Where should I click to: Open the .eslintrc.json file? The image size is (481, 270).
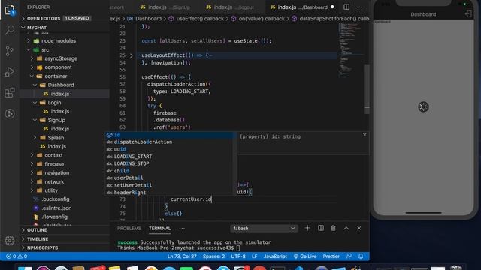click(x=56, y=208)
